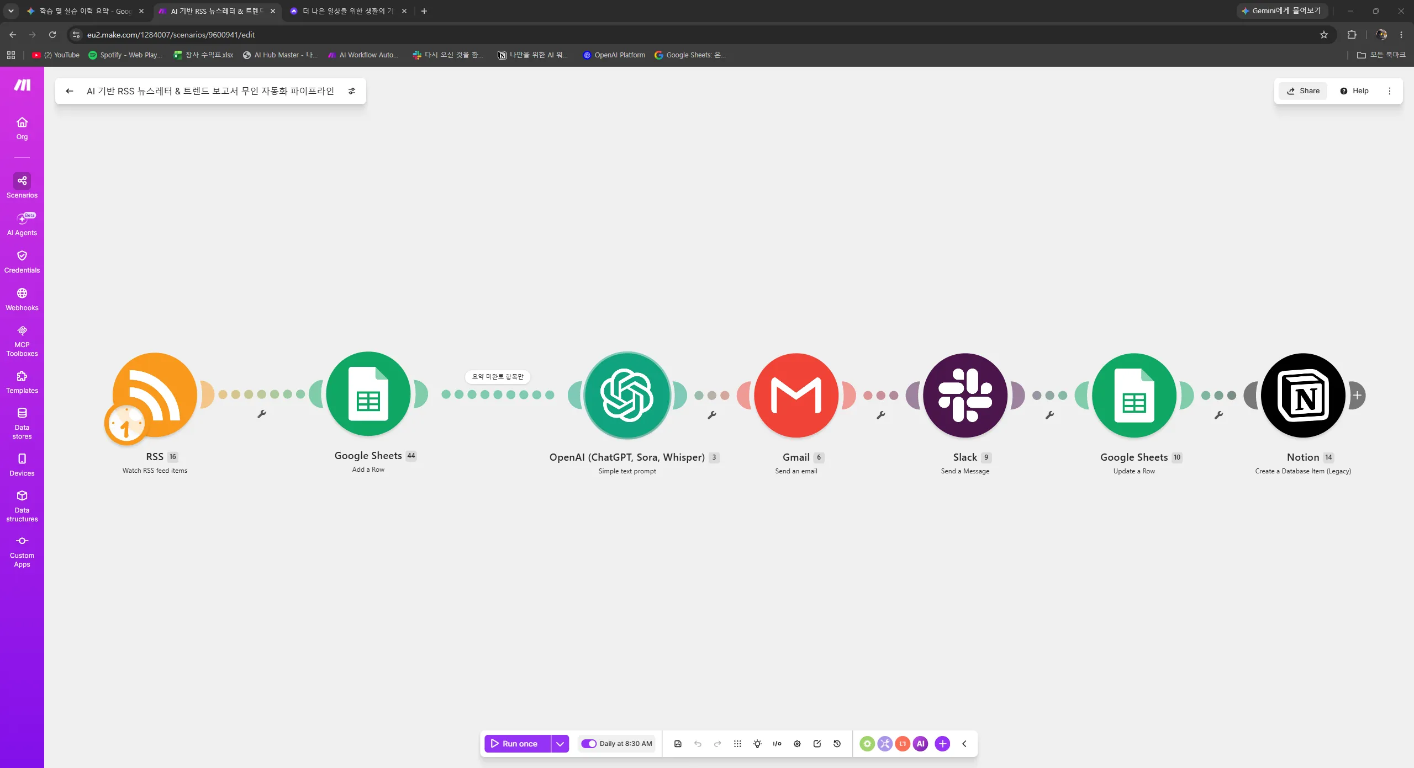Image resolution: width=1414 pixels, height=768 pixels.
Task: Open the Notion Create a Database Item module
Action: click(1303, 395)
